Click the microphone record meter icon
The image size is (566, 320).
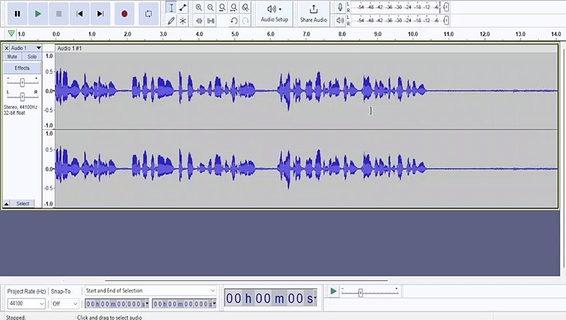click(x=340, y=8)
